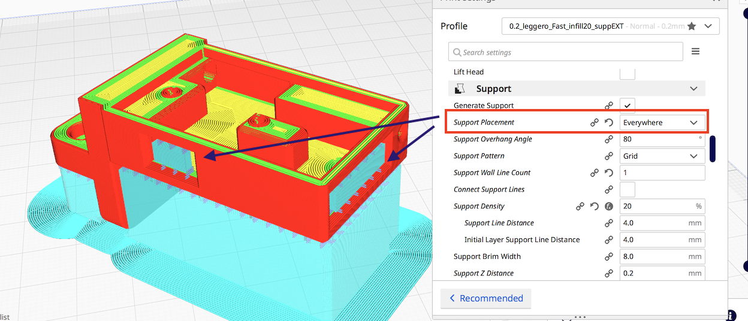Screen dimensions: 748x321
Task: Click the three-dot handle below the settings panel
Action: click(x=580, y=316)
